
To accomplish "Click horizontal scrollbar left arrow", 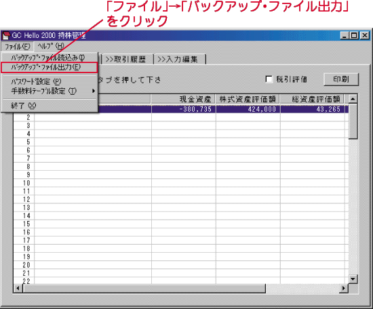I will [x=18, y=288].
